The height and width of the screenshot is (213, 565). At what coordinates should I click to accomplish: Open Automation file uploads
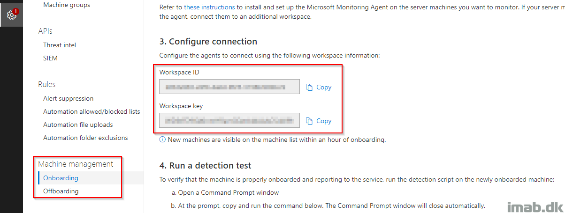coord(78,125)
